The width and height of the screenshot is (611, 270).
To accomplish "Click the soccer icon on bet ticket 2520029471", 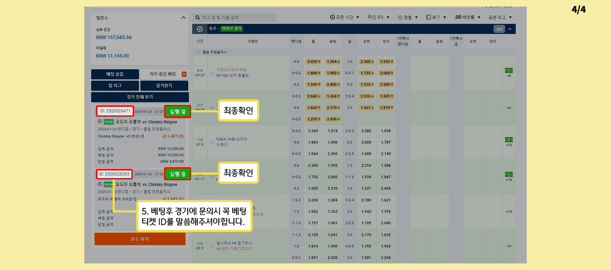I will tap(100, 122).
